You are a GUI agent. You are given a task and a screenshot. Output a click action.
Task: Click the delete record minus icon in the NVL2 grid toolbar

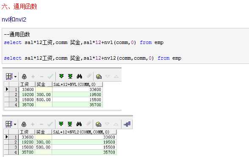tap(41, 124)
